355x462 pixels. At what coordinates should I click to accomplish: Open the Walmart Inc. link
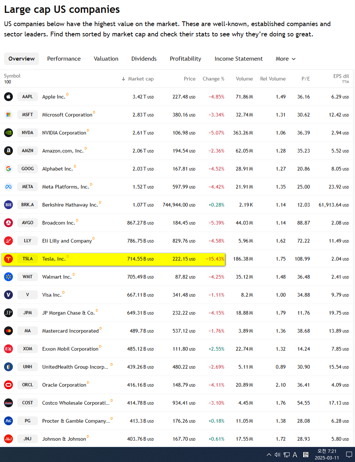57,277
